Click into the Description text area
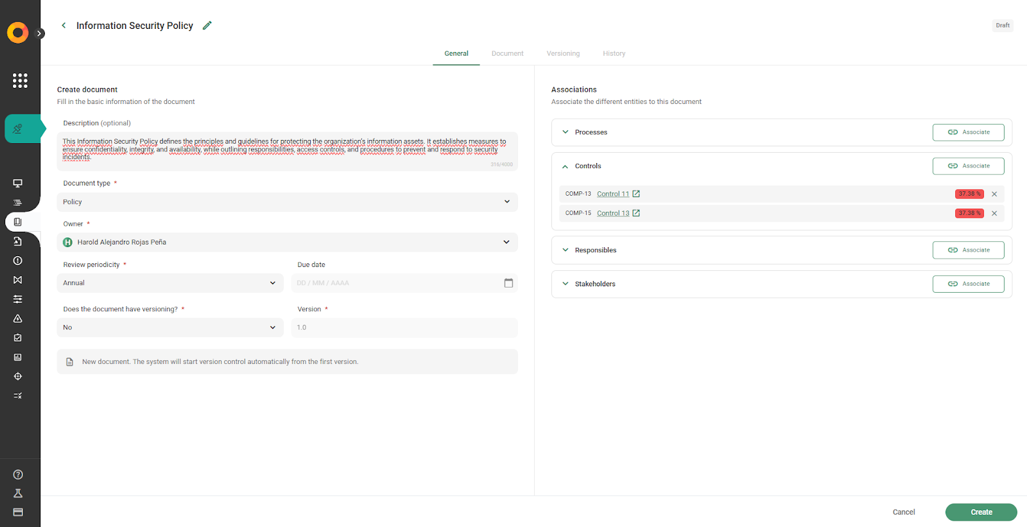This screenshot has width=1027, height=527. [x=287, y=151]
